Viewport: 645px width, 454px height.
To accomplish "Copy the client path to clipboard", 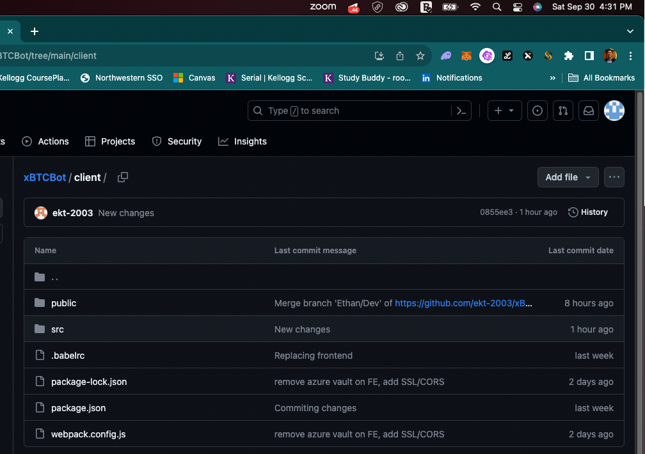I will 123,177.
